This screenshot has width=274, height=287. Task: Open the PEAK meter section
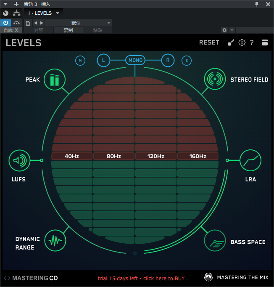click(55, 80)
